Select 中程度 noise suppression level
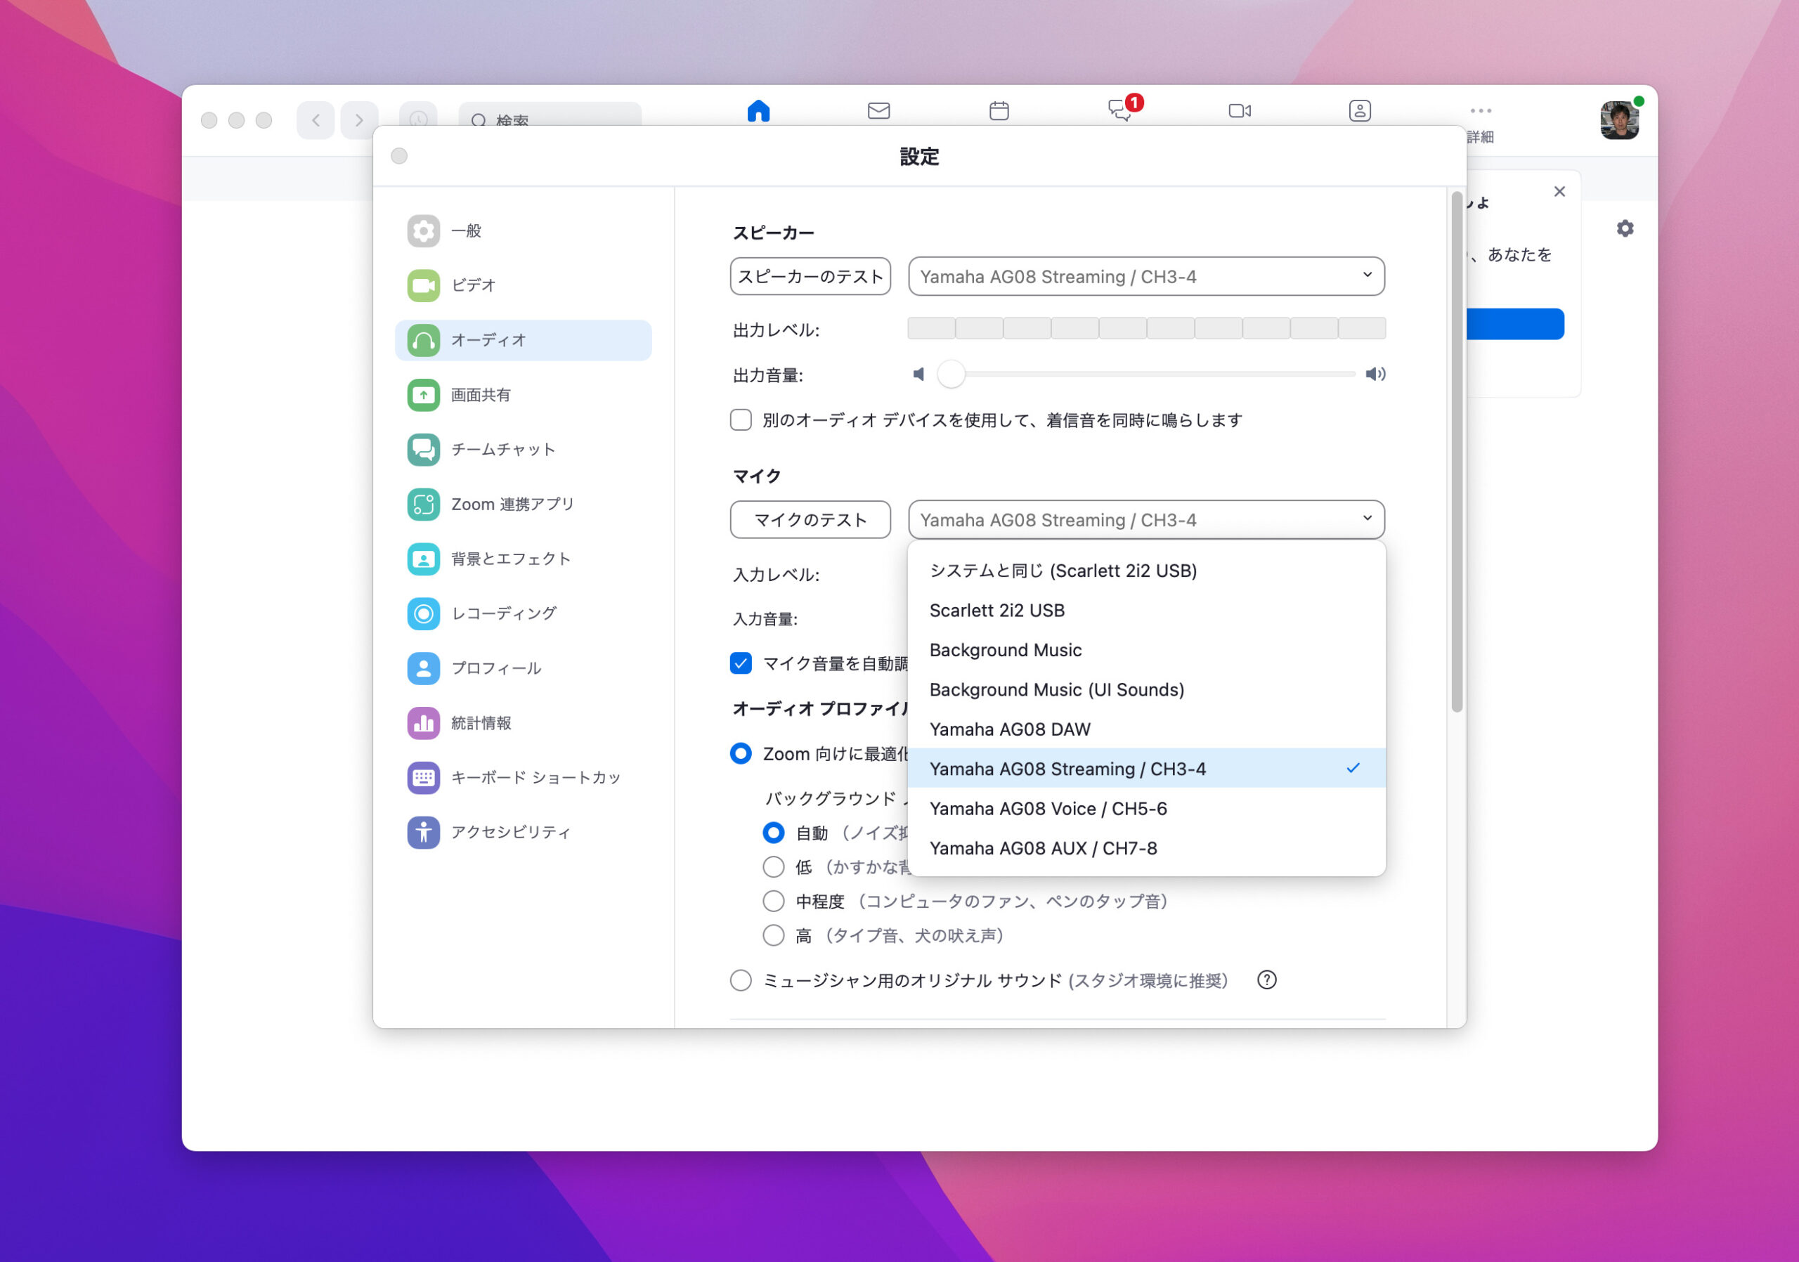The height and width of the screenshot is (1262, 1799). click(773, 901)
